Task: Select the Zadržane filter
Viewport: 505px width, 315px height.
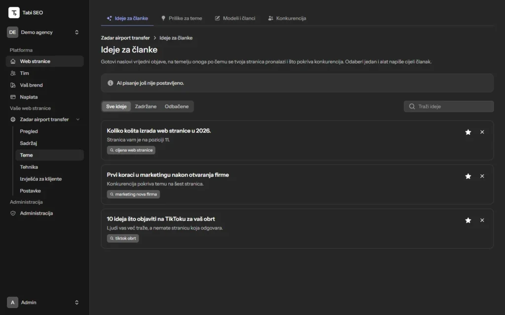Action: tap(145, 106)
